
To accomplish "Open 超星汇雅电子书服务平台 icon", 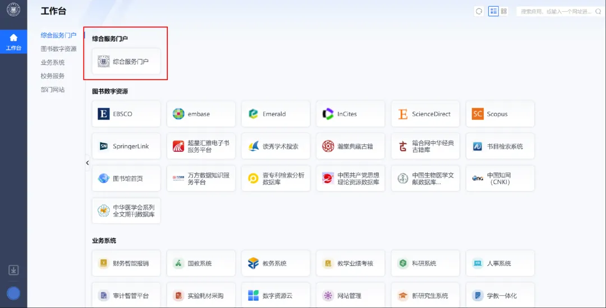I will pyautogui.click(x=178, y=147).
